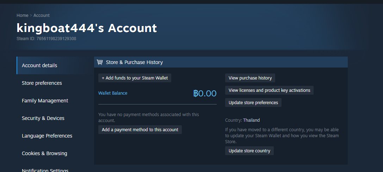
Task: Add a payment method to this account
Action: 140,130
